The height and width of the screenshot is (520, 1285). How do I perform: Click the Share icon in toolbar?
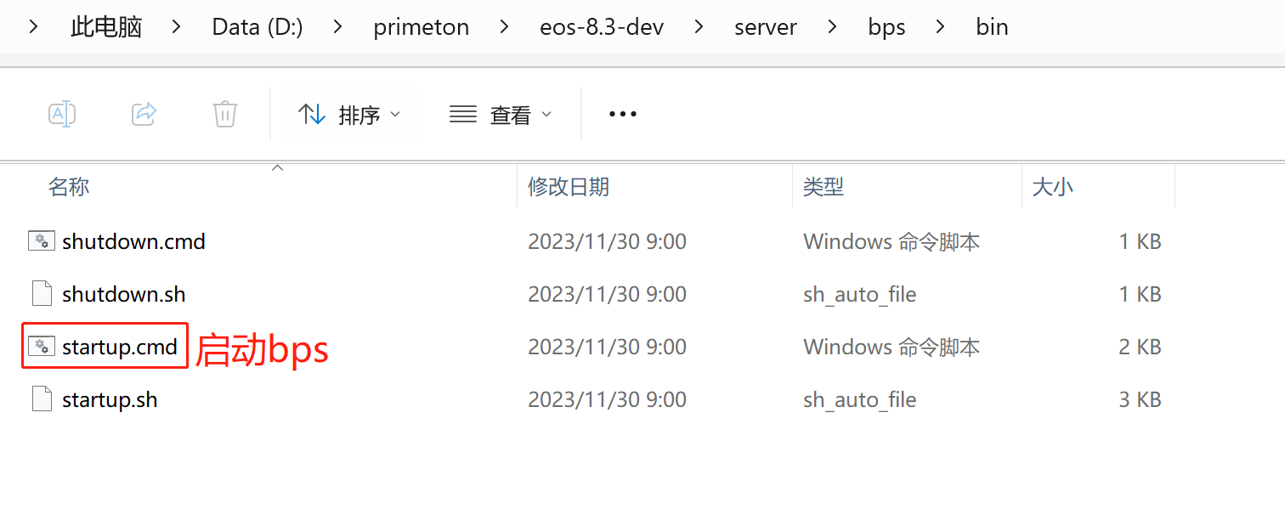click(x=144, y=114)
